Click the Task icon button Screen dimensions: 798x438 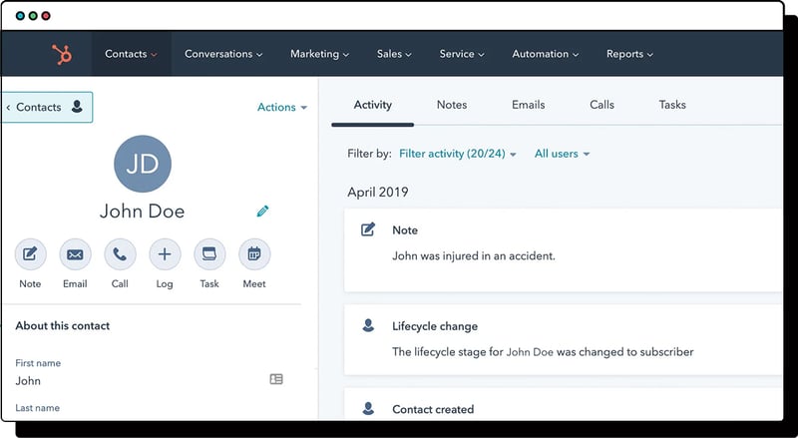209,254
